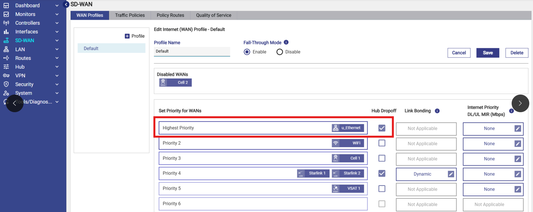Click edit pencil for Dynamic link bonding
This screenshot has width=533, height=212.
(x=451, y=174)
